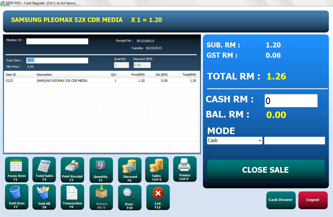Click the field next to Mode dropdown
The height and width of the screenshot is (217, 333).
(x=294, y=140)
